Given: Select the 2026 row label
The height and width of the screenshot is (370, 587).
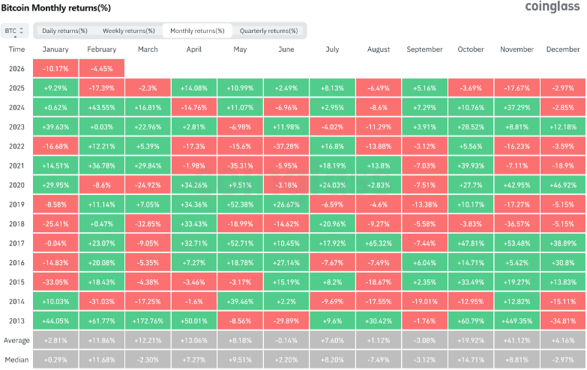Looking at the screenshot, I should 16,67.
